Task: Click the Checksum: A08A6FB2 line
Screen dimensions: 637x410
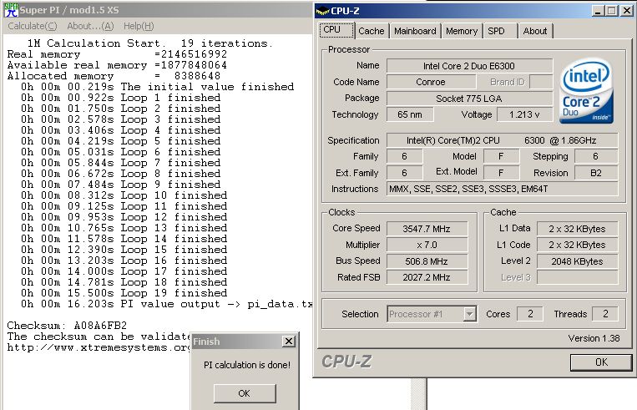Action: (x=67, y=326)
